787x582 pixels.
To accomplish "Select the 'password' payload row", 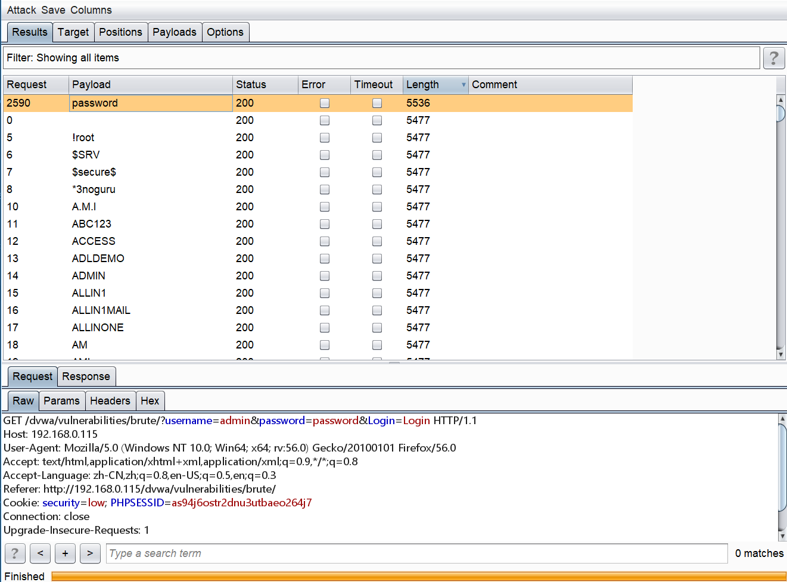I will (318, 103).
